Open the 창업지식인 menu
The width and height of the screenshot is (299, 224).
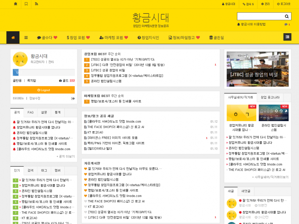148,38
